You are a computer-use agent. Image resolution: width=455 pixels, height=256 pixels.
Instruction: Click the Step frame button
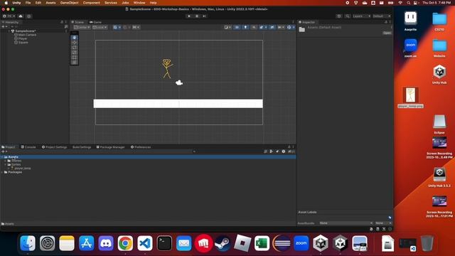204,16
